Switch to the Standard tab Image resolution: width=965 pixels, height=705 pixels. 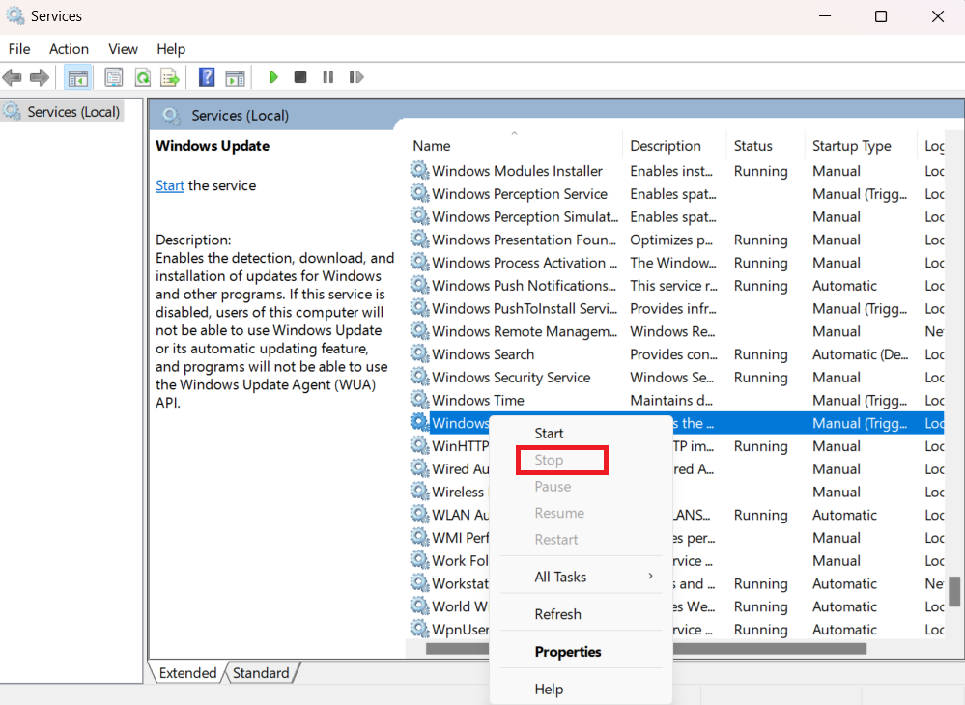pyautogui.click(x=261, y=673)
